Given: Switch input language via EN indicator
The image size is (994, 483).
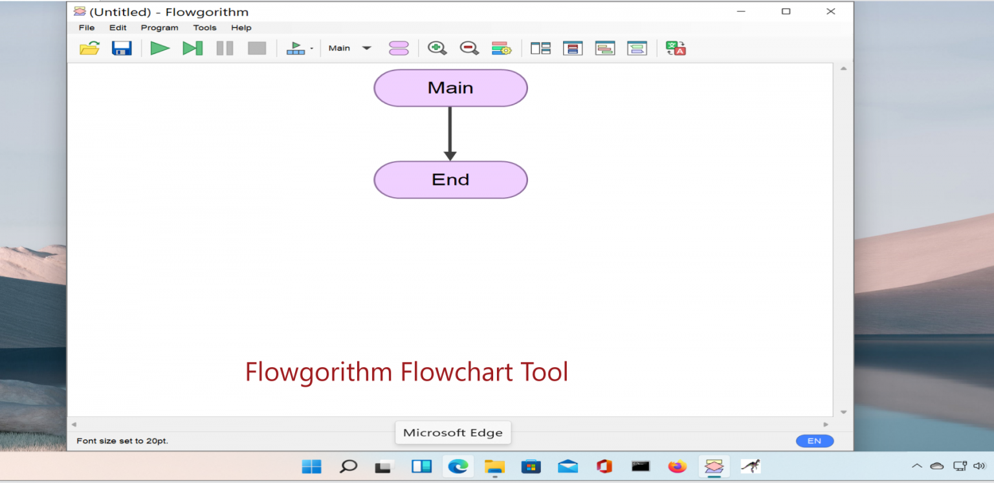Looking at the screenshot, I should 814,440.
